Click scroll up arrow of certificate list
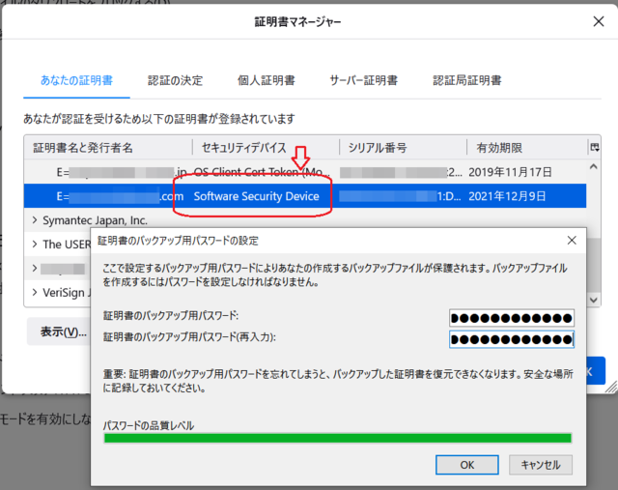Screen dimensions: 618x490 point(594,167)
